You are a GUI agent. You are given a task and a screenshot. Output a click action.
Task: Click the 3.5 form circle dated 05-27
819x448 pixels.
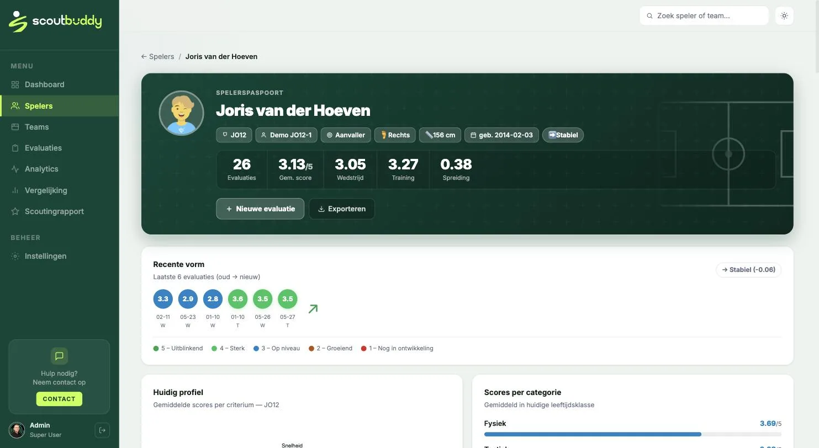tap(288, 299)
